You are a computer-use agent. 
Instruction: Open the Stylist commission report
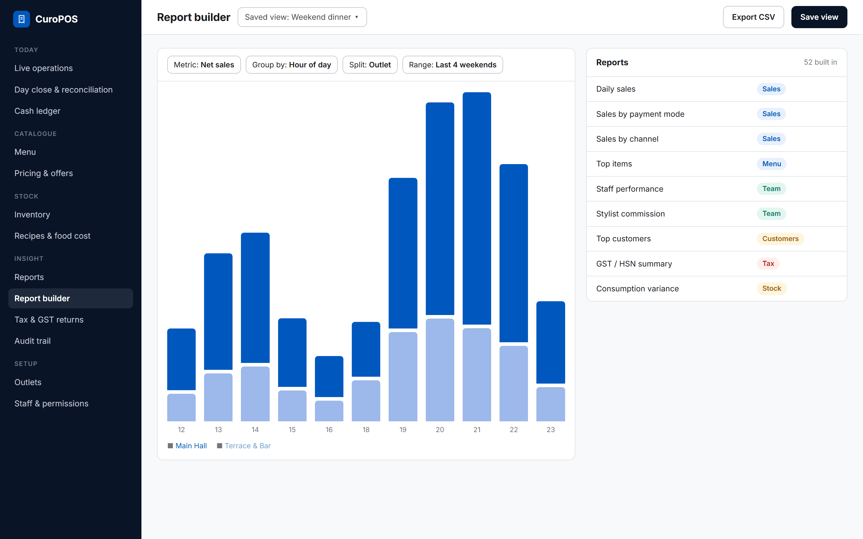coord(716,214)
